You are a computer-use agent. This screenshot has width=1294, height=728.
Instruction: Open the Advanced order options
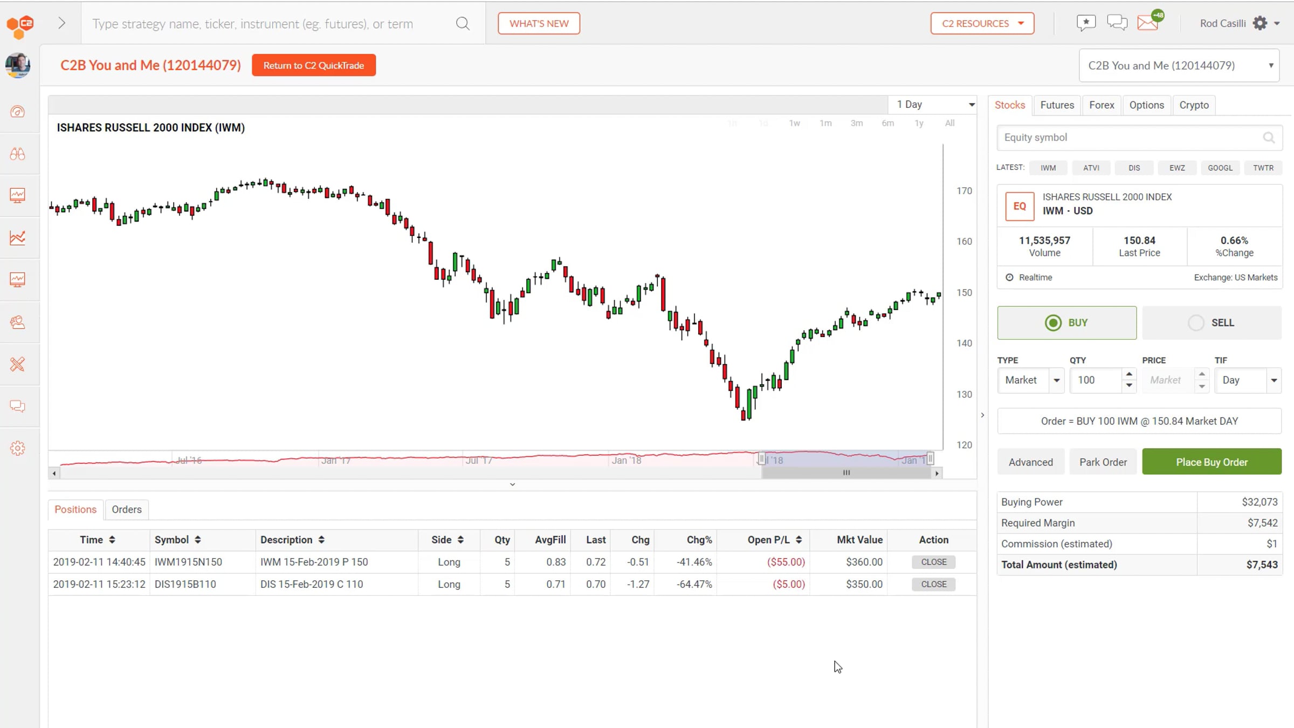tap(1031, 462)
